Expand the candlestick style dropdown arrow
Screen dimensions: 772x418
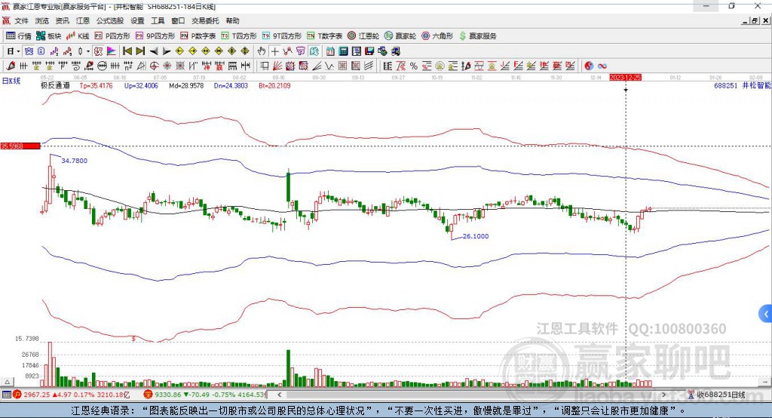[88, 51]
